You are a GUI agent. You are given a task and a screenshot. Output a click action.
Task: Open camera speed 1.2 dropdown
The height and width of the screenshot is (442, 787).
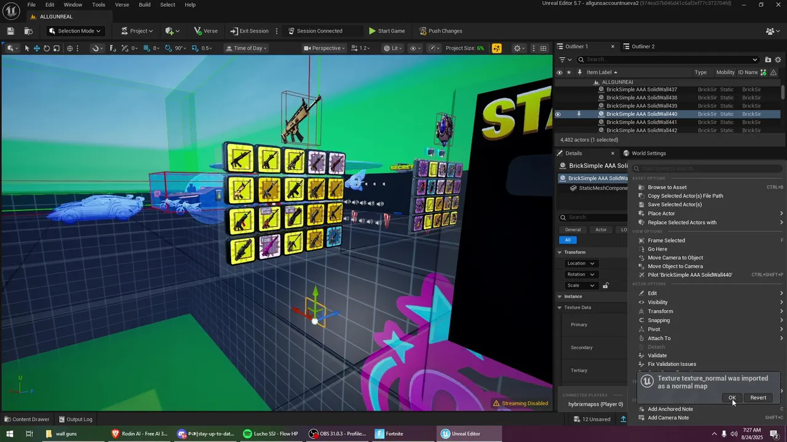361,48
